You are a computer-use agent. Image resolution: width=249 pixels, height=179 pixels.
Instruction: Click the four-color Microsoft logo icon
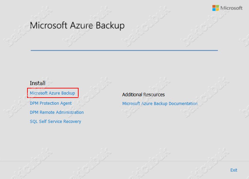[215, 8]
